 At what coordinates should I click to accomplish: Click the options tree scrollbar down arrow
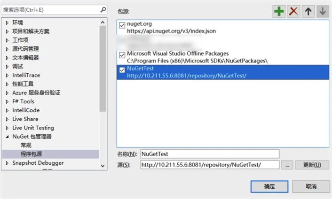pyautogui.click(x=103, y=166)
